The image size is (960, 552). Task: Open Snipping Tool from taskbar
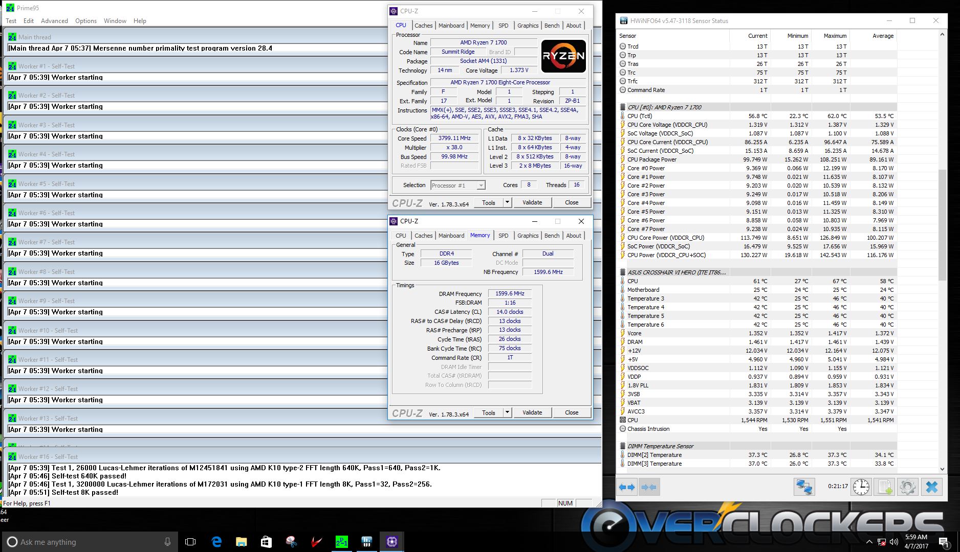[x=291, y=542]
